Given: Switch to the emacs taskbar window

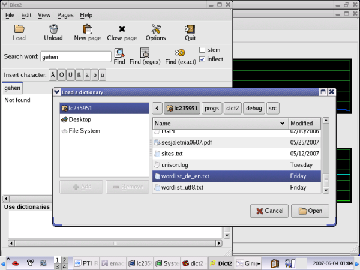Looking at the screenshot, I should (x=113, y=263).
